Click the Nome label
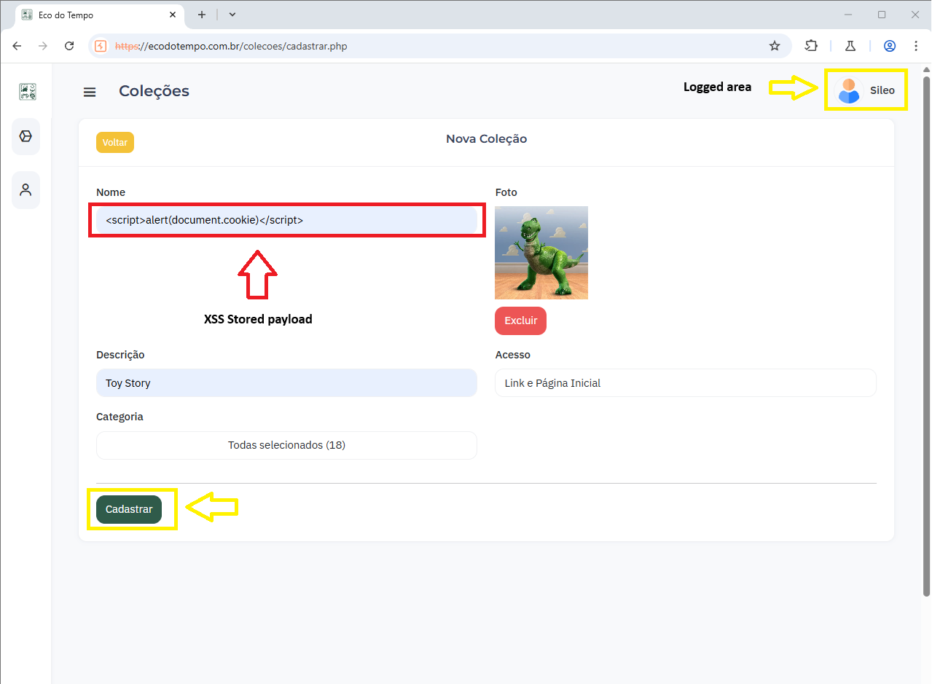Screen dimensions: 932x684 tap(111, 192)
